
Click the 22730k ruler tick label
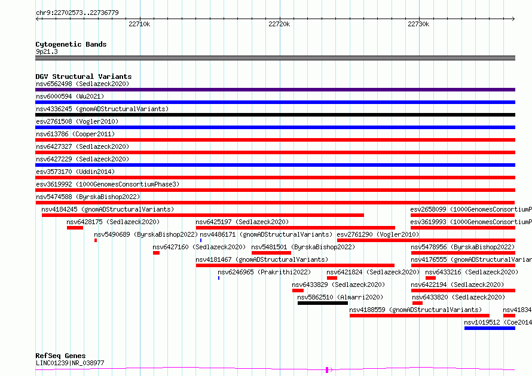(418, 24)
